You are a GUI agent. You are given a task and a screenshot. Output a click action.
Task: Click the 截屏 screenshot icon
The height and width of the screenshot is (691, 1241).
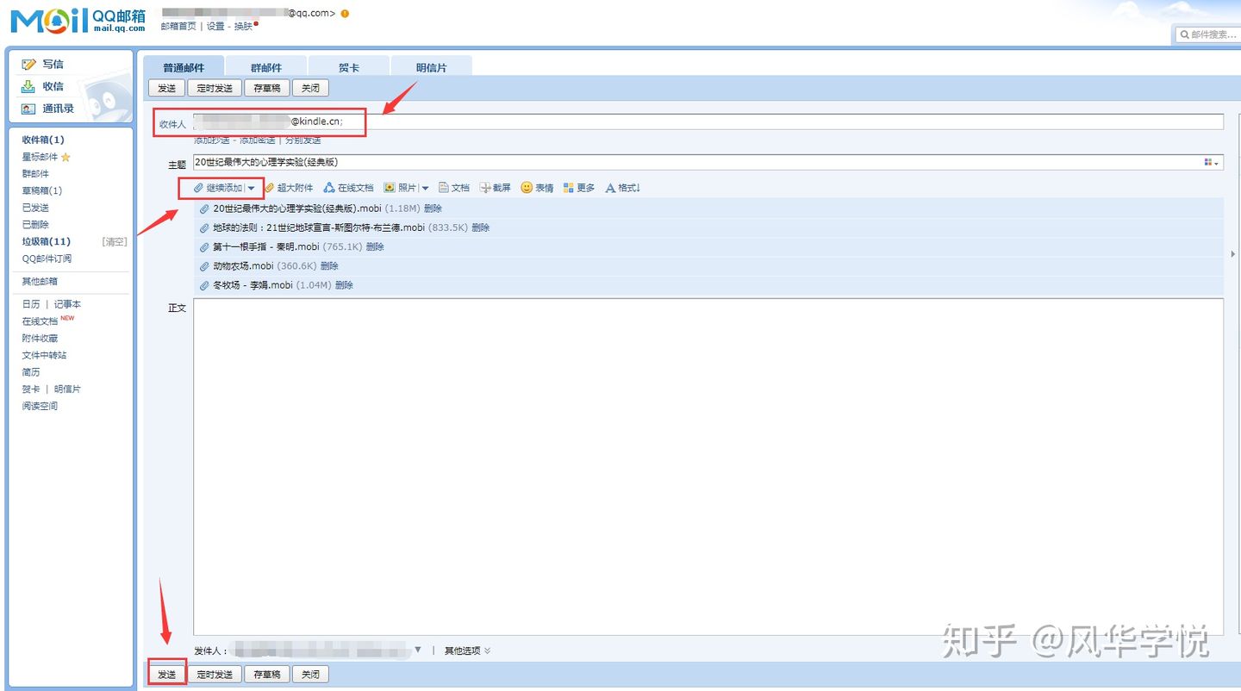pyautogui.click(x=485, y=188)
